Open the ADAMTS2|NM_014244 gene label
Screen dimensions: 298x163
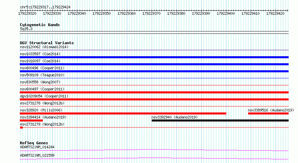(37, 147)
